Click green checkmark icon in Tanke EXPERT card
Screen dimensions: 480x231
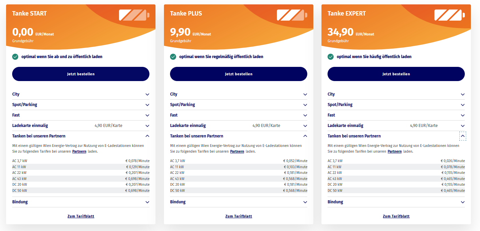click(331, 57)
